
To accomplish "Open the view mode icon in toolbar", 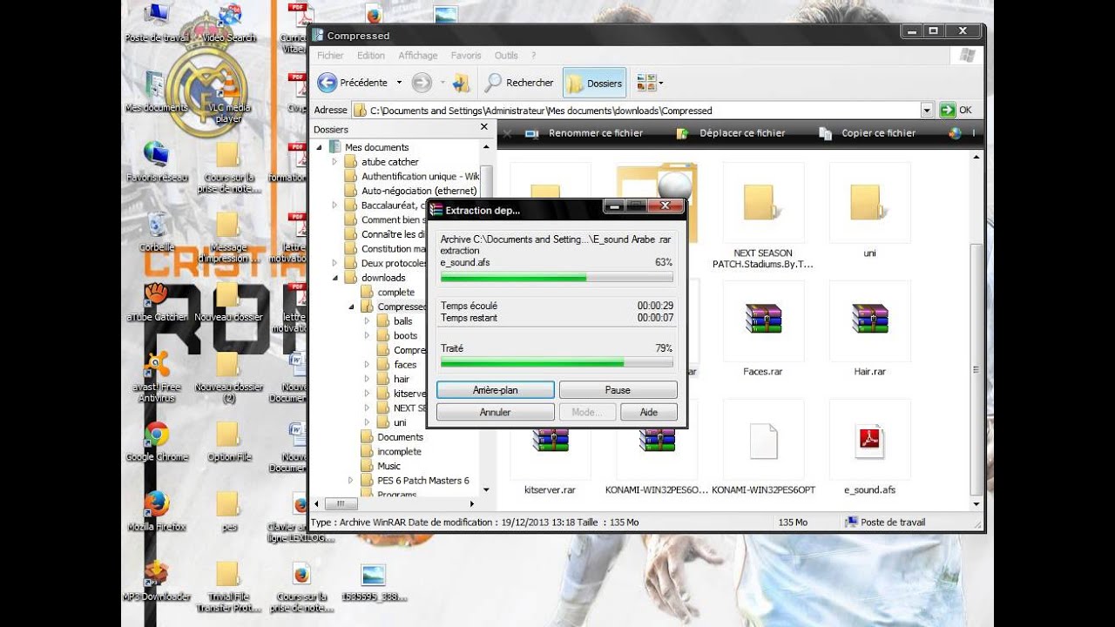I will tap(645, 83).
